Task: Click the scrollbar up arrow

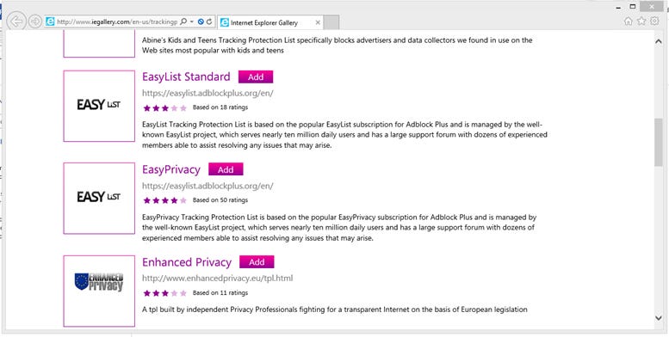Action: point(659,41)
